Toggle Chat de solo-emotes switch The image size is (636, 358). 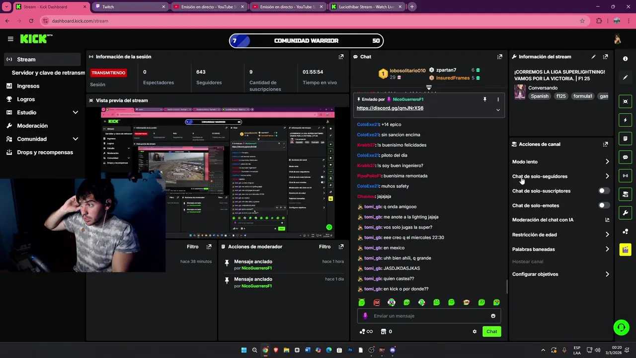point(604,205)
